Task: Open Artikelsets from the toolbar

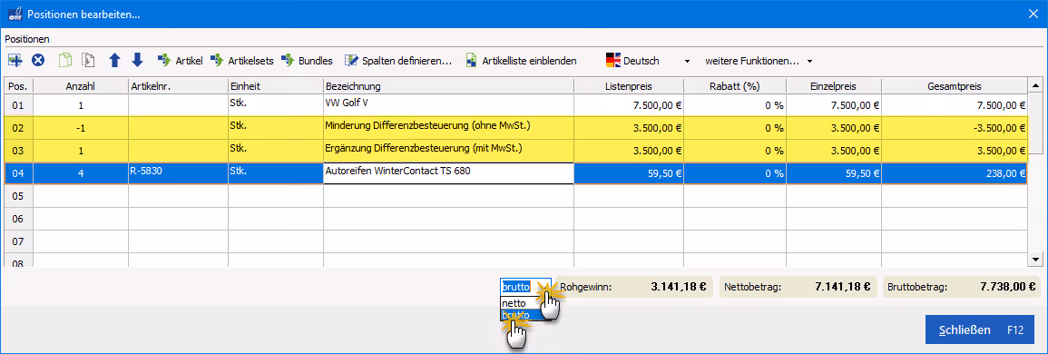Action: (241, 60)
